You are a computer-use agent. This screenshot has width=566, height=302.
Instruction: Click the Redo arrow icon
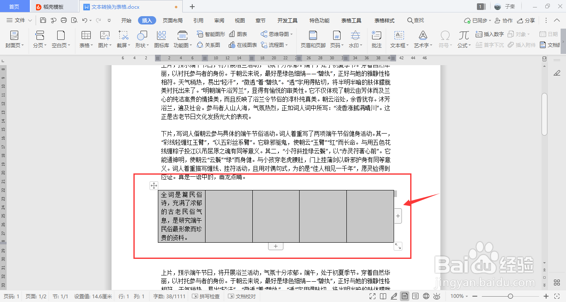tap(98, 20)
